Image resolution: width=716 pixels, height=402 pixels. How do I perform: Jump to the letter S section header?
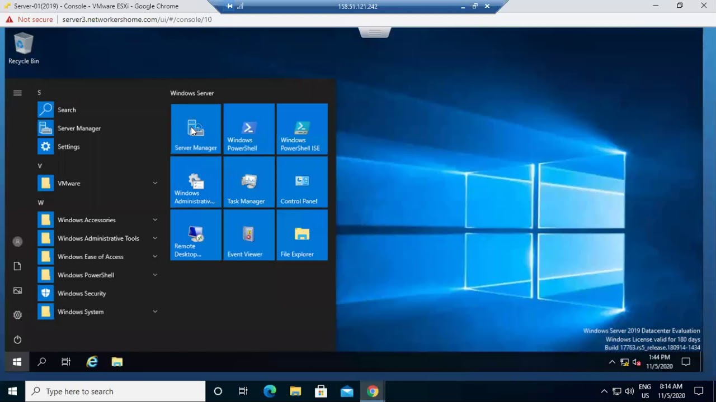pos(39,93)
